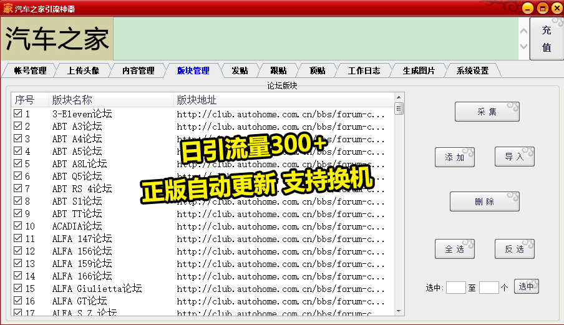Click the URL in the ACADIA论坛 row
The image size is (564, 325).
click(281, 227)
